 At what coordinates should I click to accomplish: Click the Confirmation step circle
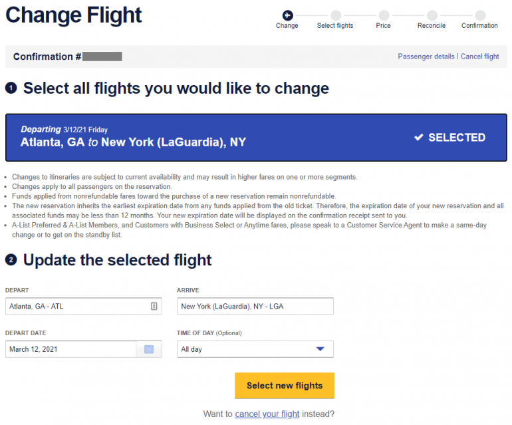click(480, 15)
